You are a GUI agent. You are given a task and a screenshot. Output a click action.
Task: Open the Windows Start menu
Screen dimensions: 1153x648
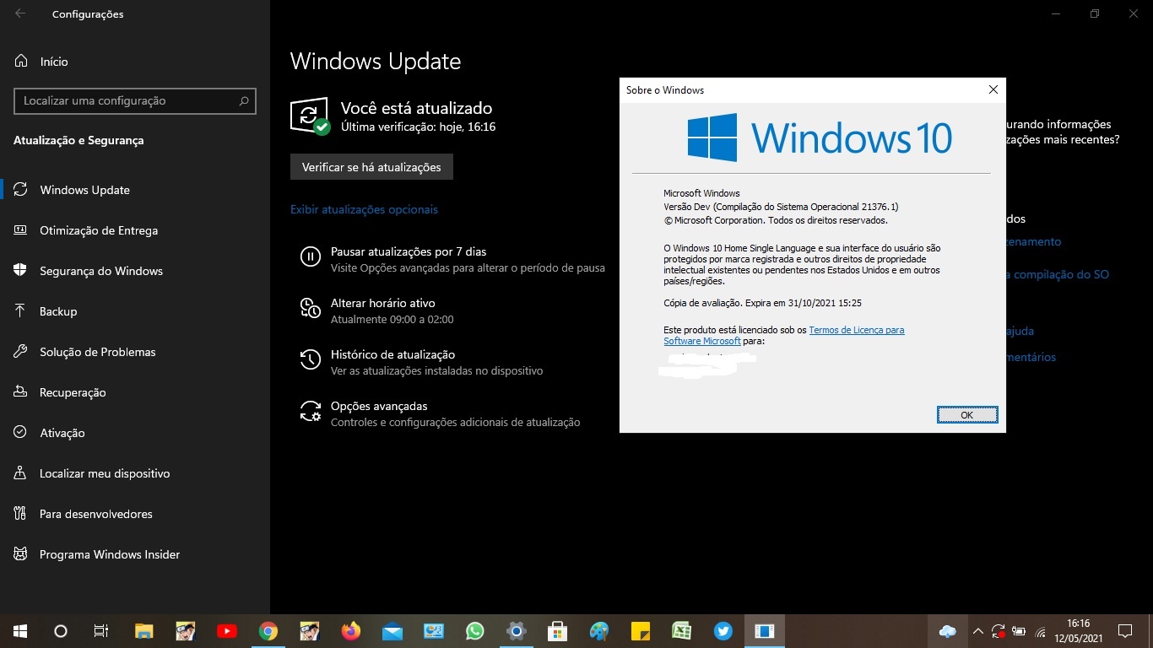pyautogui.click(x=19, y=631)
